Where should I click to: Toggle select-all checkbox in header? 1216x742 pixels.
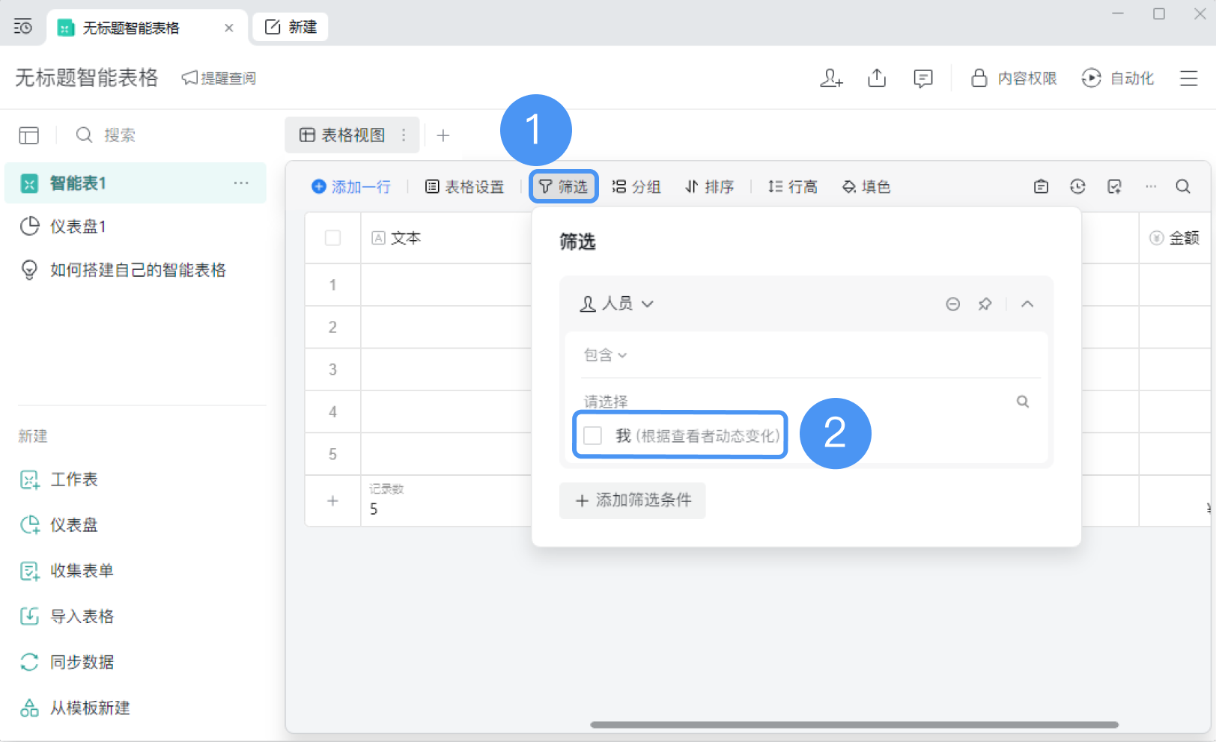333,238
